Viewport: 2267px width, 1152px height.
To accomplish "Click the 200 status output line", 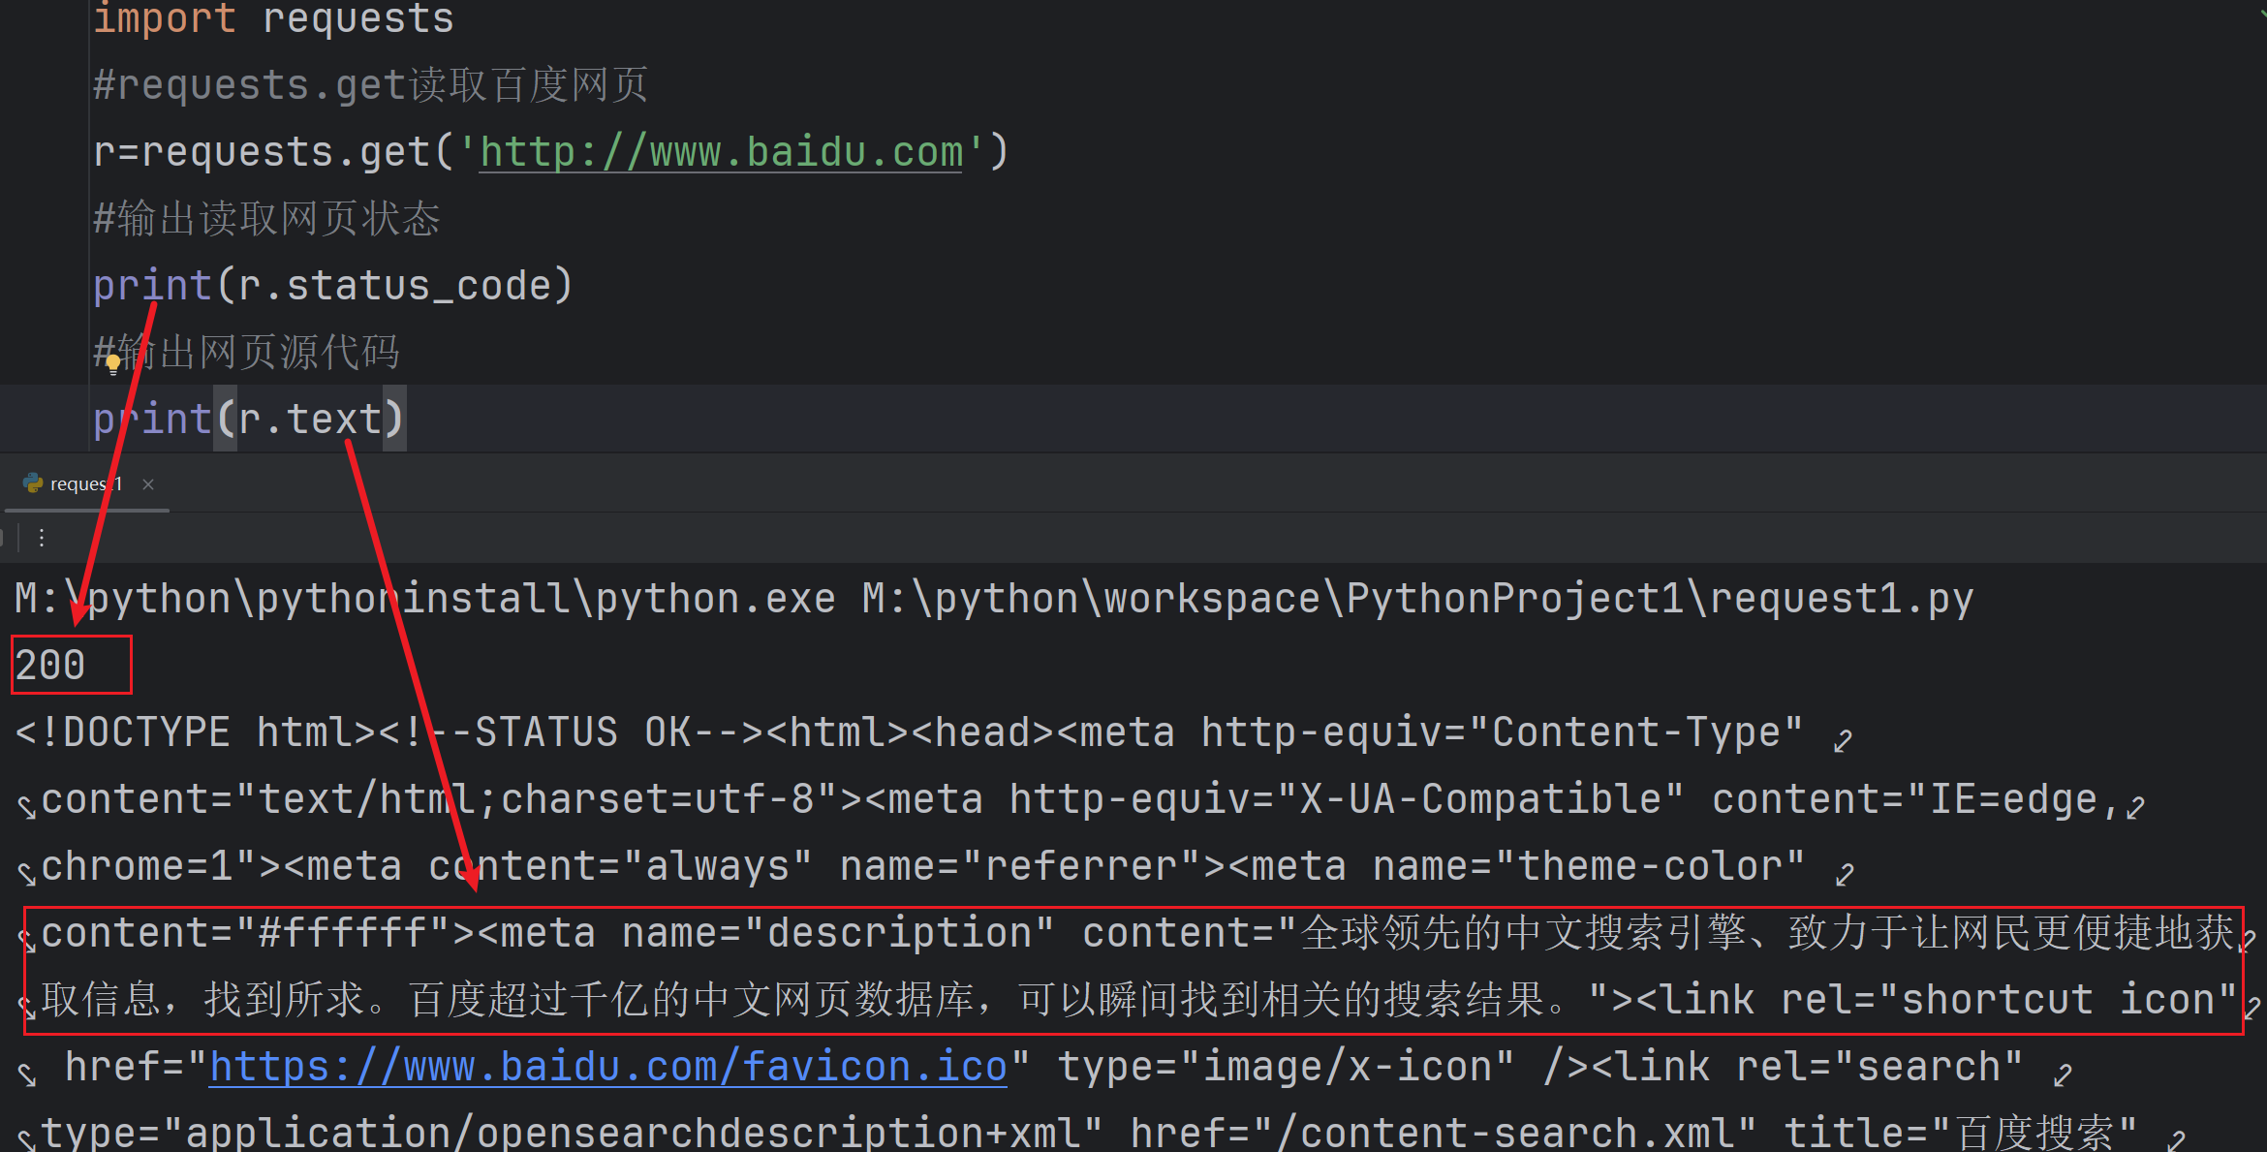I will [x=50, y=666].
